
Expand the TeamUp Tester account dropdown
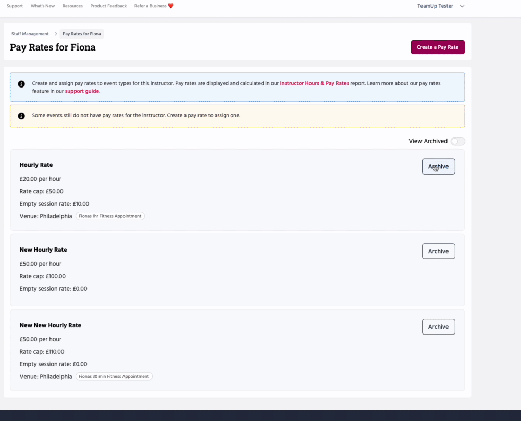[x=462, y=6]
